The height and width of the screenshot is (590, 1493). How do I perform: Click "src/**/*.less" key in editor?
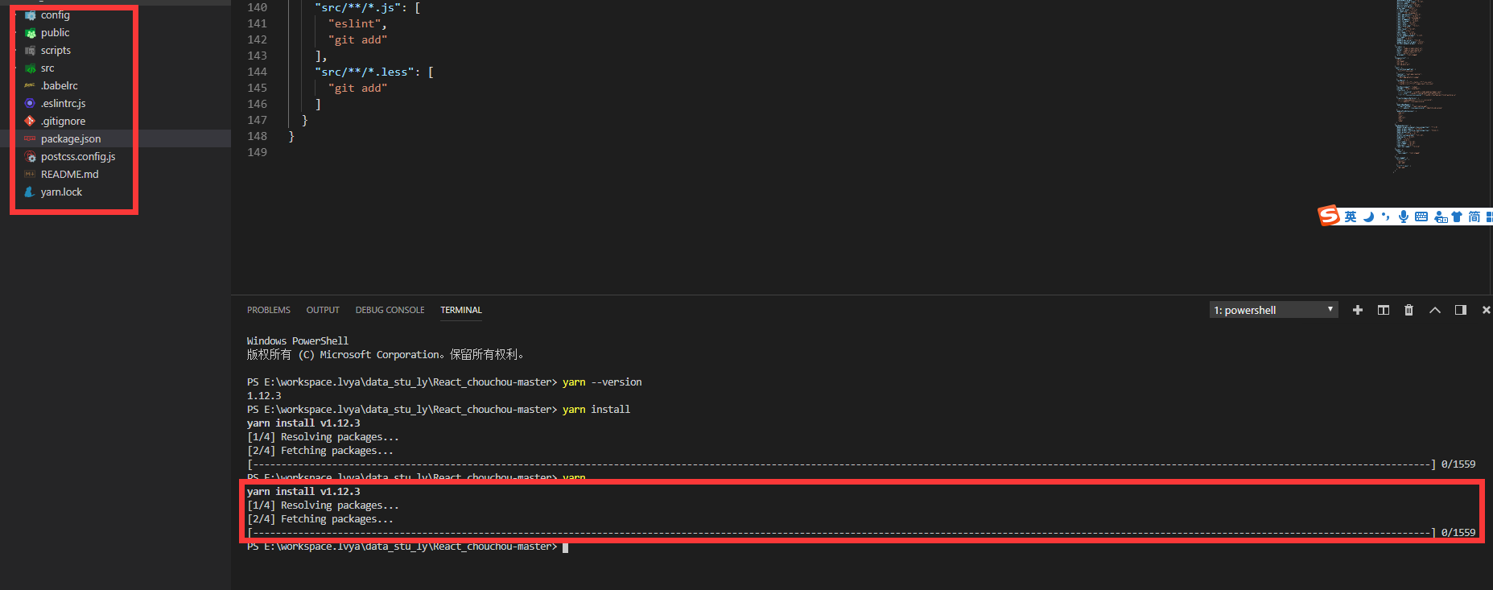click(364, 72)
